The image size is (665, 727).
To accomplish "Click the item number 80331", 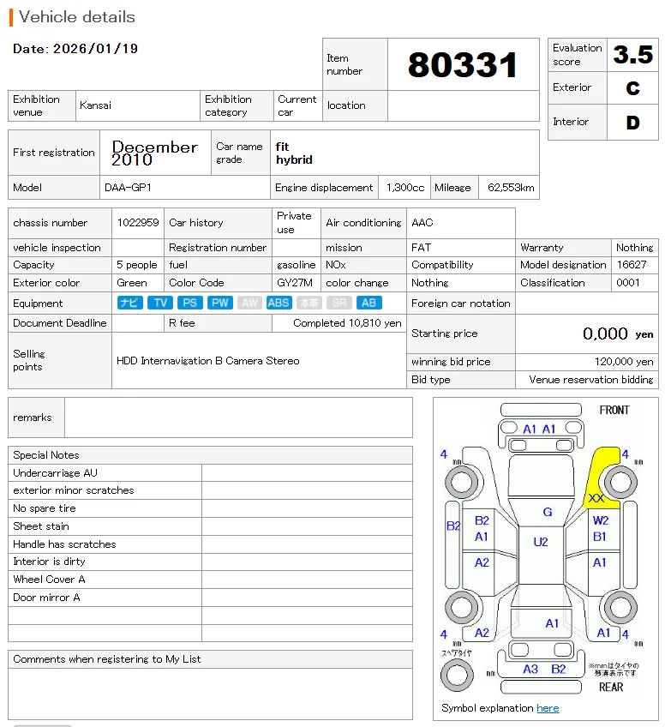I will (x=463, y=64).
